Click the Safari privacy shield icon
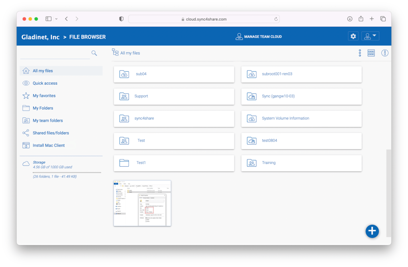408x267 pixels. click(x=121, y=19)
